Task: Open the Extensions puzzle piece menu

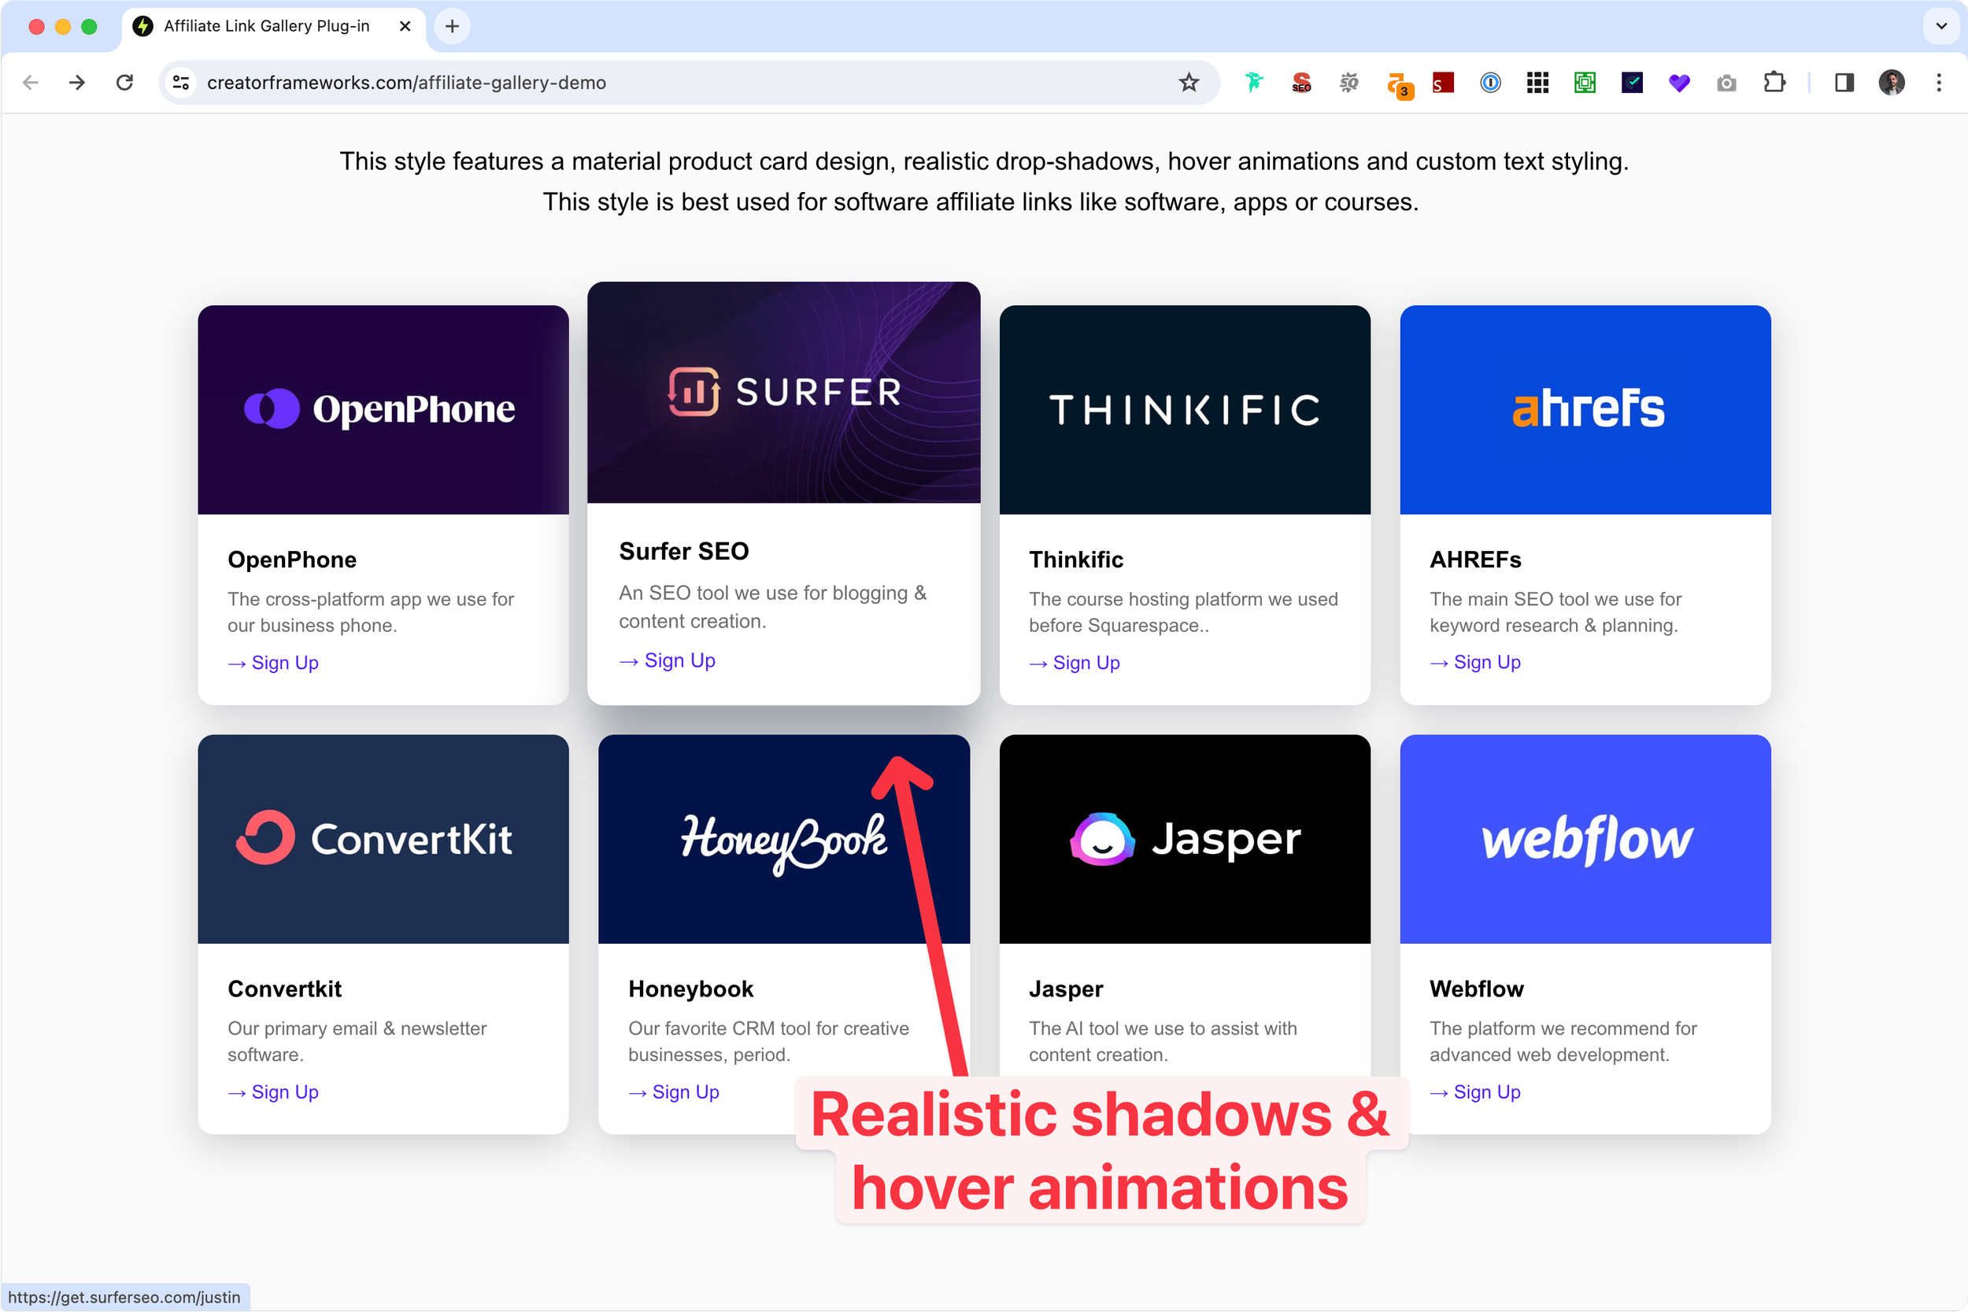Action: [1774, 82]
